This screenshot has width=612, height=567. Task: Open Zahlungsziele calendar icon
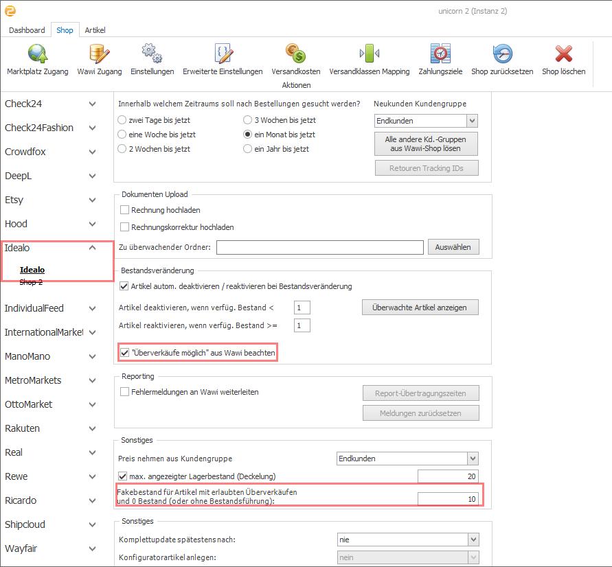tap(440, 54)
